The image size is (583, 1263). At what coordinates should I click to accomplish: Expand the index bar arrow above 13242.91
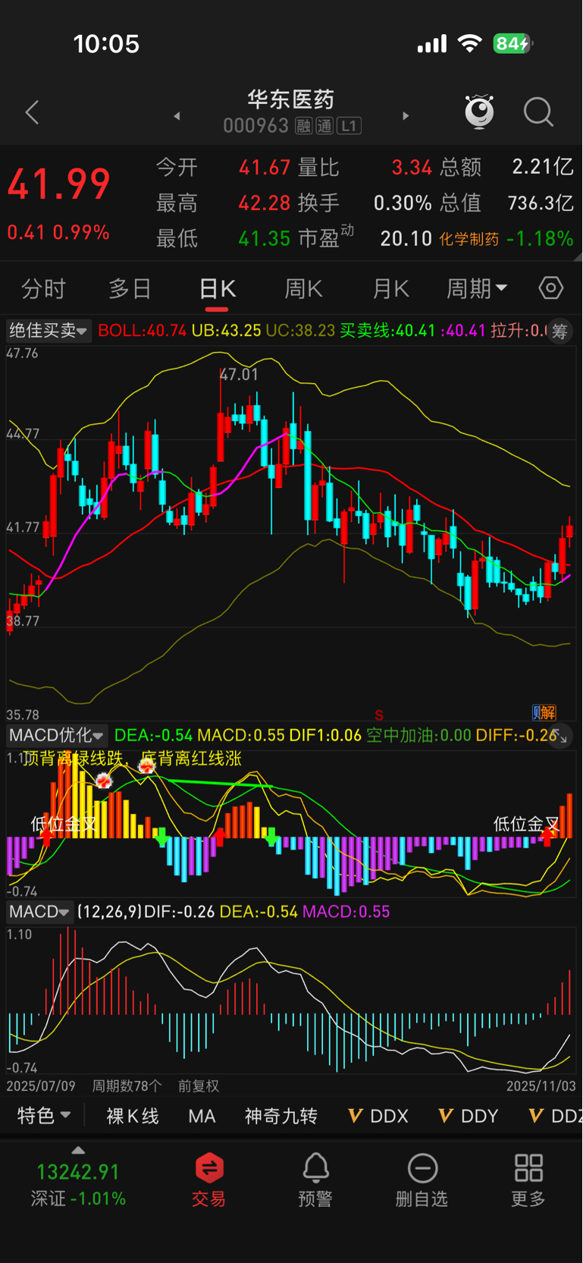coord(78,1150)
